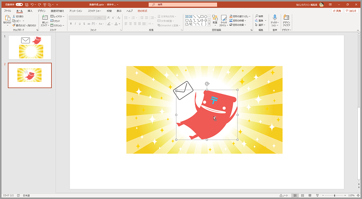Click the デザイン アイデア icon
Screen dimensions: 362x199
pos(286,17)
